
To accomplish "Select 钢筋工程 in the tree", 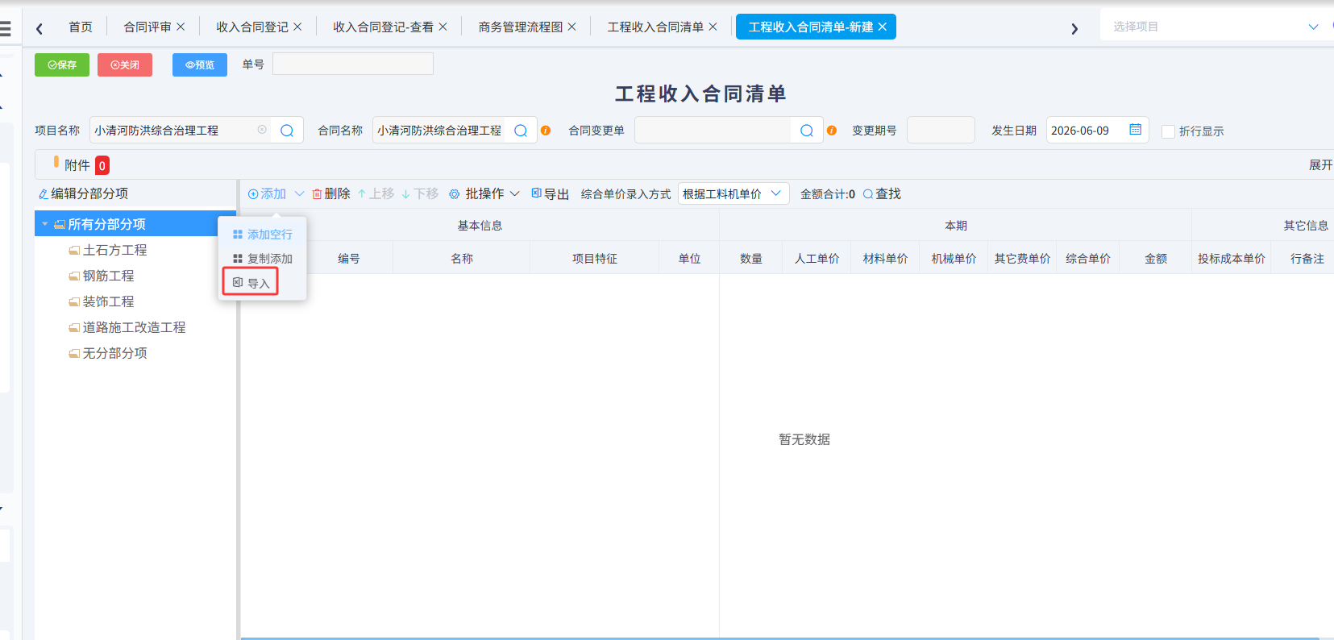I will pyautogui.click(x=108, y=276).
